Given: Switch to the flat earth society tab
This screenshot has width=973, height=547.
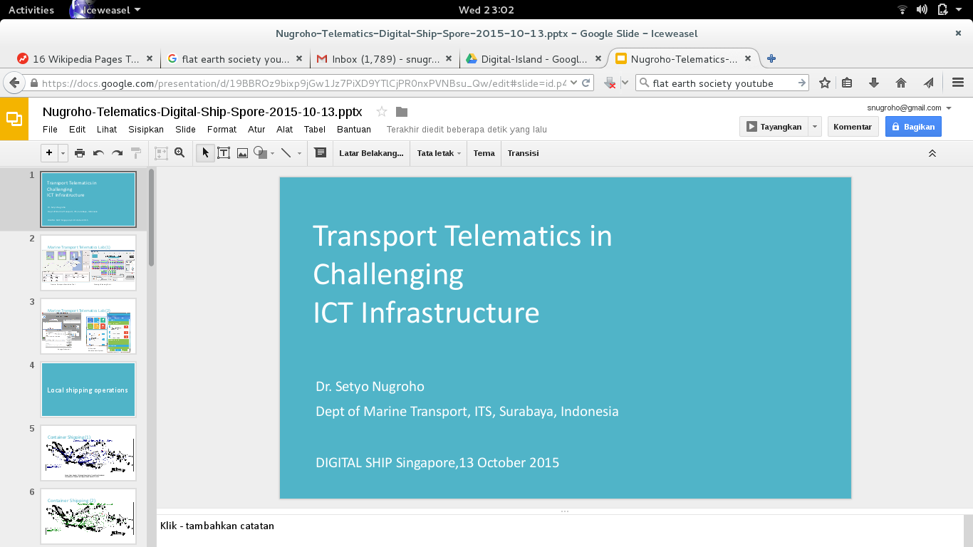Looking at the screenshot, I should (235, 58).
